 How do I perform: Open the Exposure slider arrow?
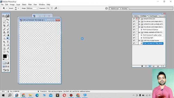pos(52,8)
